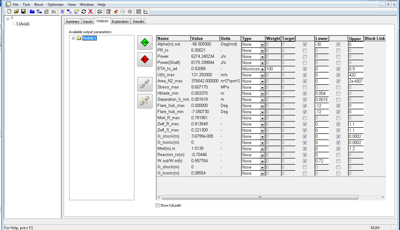Open the Optimizer menu
The image size is (400, 230).
[56, 5]
